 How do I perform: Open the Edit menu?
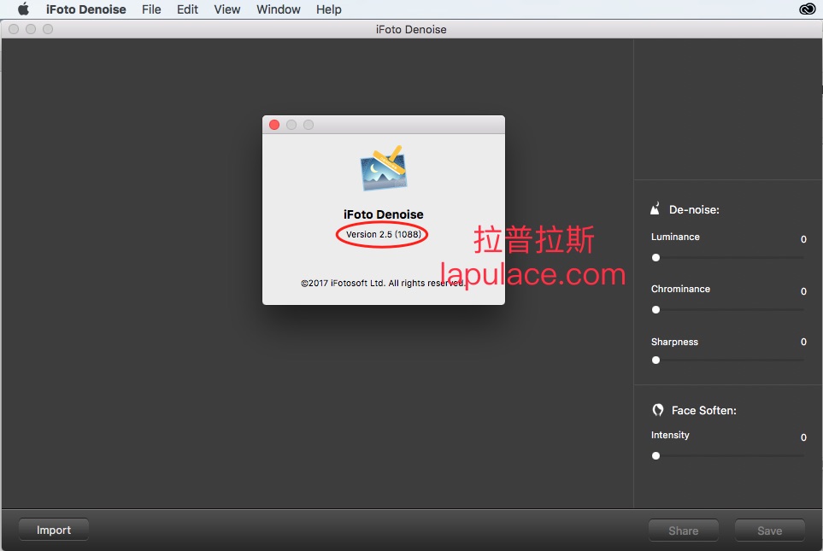187,9
